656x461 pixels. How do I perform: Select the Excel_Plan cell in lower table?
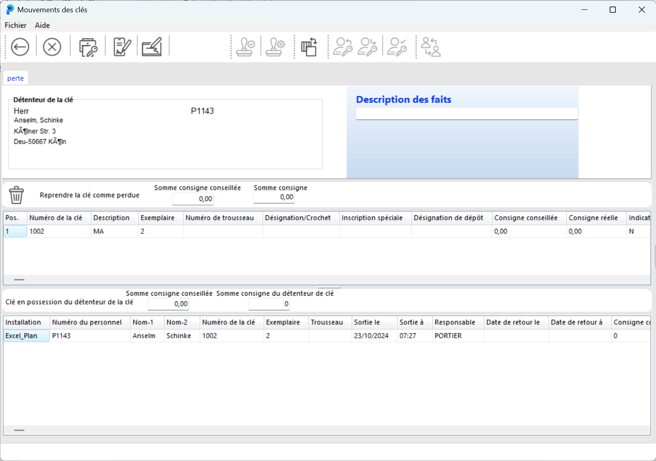click(26, 336)
